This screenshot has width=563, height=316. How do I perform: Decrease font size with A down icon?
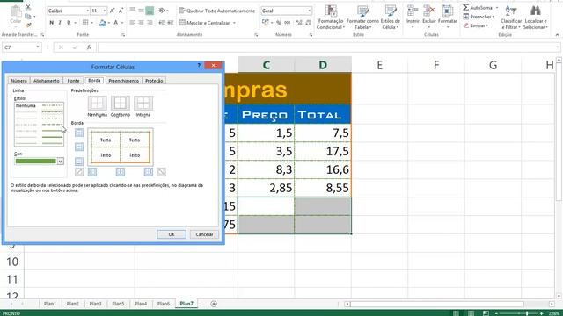coord(121,11)
